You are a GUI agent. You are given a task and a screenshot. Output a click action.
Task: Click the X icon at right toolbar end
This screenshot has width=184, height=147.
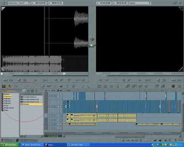click(x=179, y=86)
